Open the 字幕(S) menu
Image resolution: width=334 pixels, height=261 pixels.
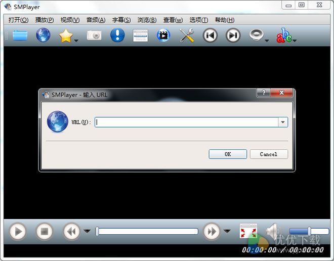pyautogui.click(x=121, y=20)
